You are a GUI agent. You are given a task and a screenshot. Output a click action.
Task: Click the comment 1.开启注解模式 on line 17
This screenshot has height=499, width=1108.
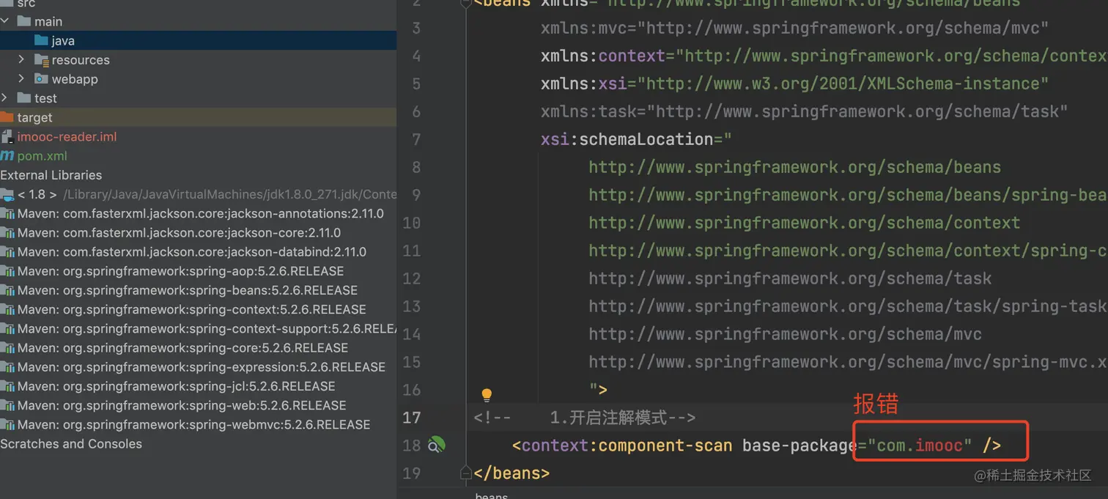coord(608,418)
